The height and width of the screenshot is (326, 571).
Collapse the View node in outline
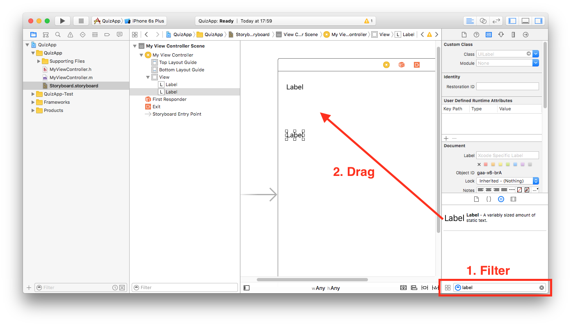click(148, 77)
